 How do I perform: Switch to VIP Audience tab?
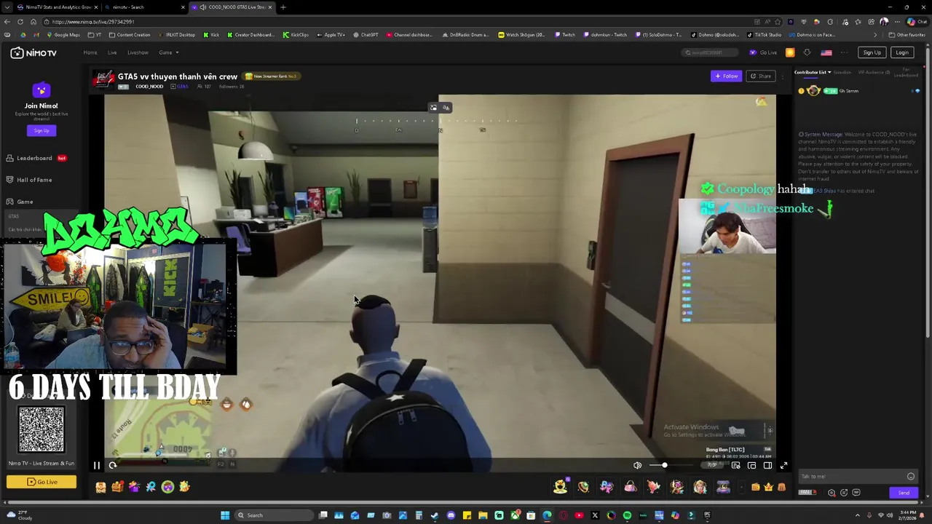(x=874, y=72)
